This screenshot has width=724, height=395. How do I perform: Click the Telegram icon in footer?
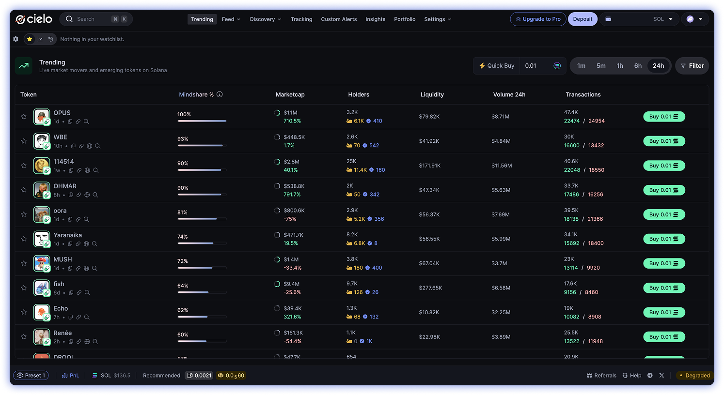tap(650, 376)
